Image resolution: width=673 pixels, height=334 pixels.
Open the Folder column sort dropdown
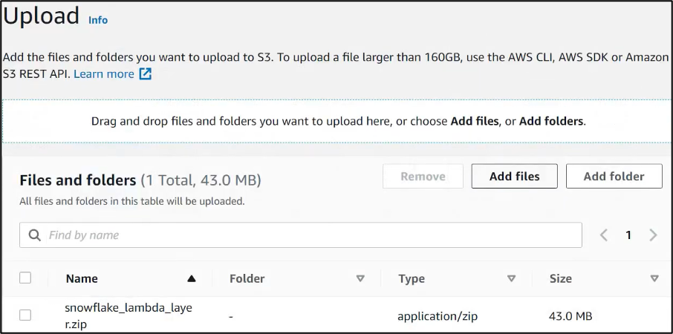click(x=360, y=279)
